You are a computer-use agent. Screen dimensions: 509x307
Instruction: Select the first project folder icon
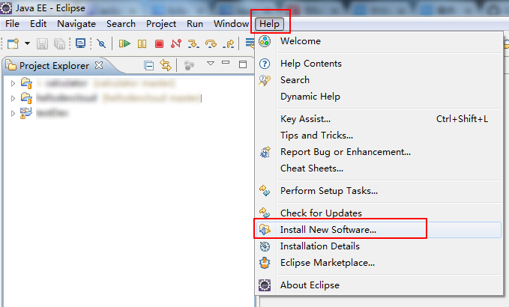pos(26,83)
